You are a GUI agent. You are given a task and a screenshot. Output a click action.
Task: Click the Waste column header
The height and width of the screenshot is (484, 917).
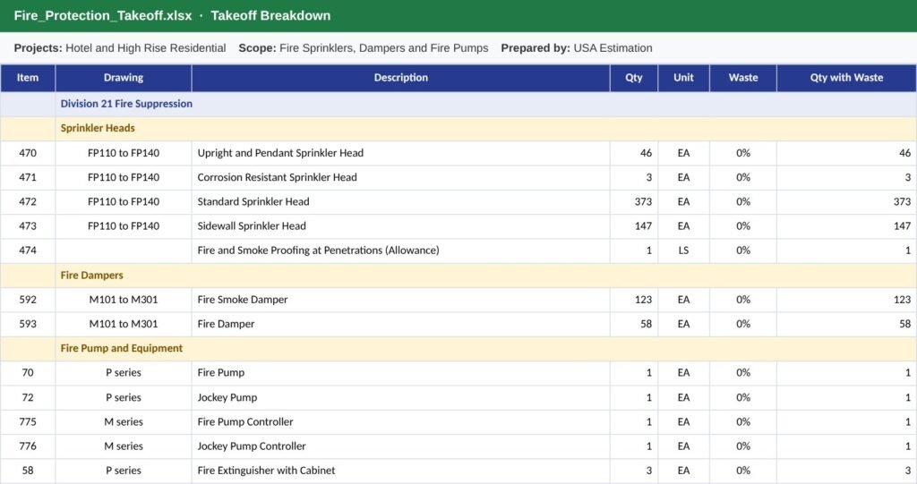click(x=743, y=78)
